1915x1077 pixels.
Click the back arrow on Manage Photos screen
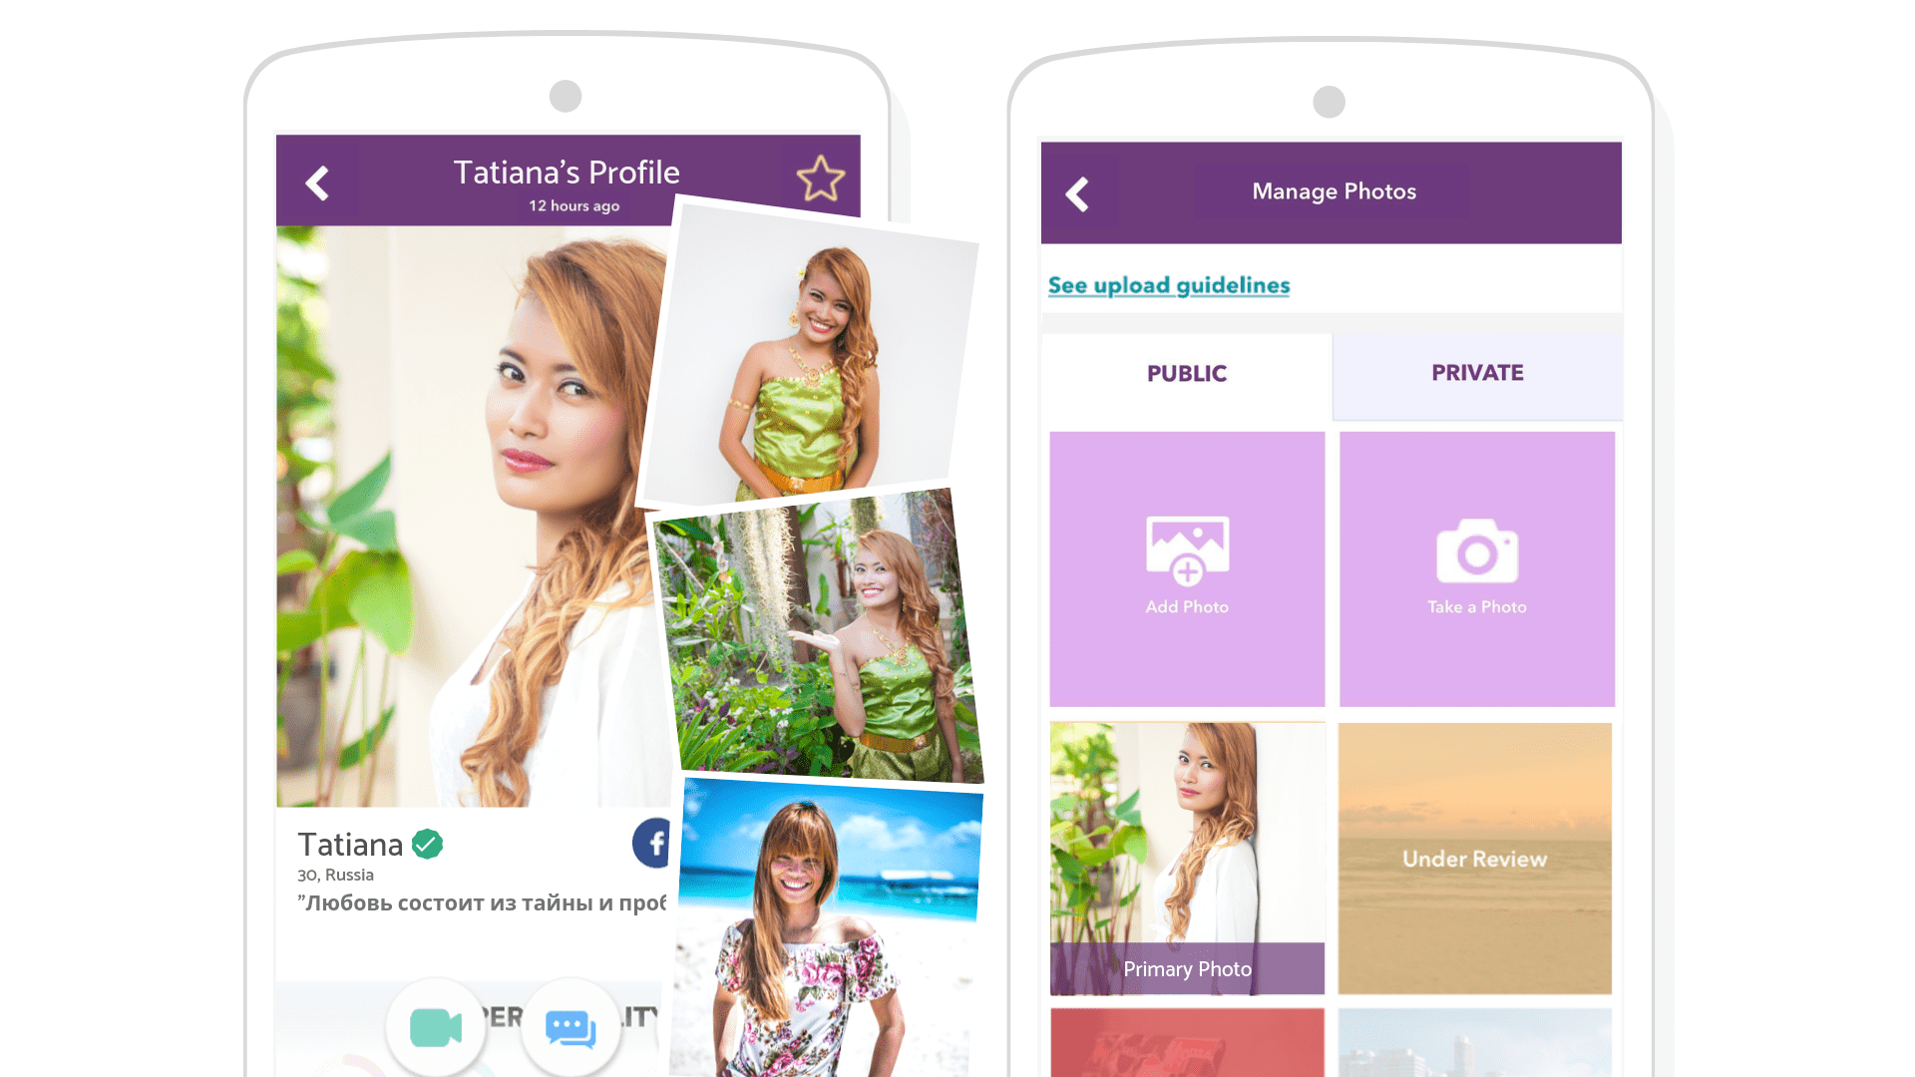pos(1080,194)
